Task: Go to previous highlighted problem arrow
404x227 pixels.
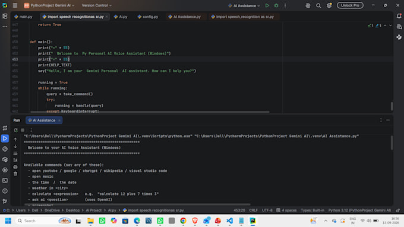Action: coord(385,25)
